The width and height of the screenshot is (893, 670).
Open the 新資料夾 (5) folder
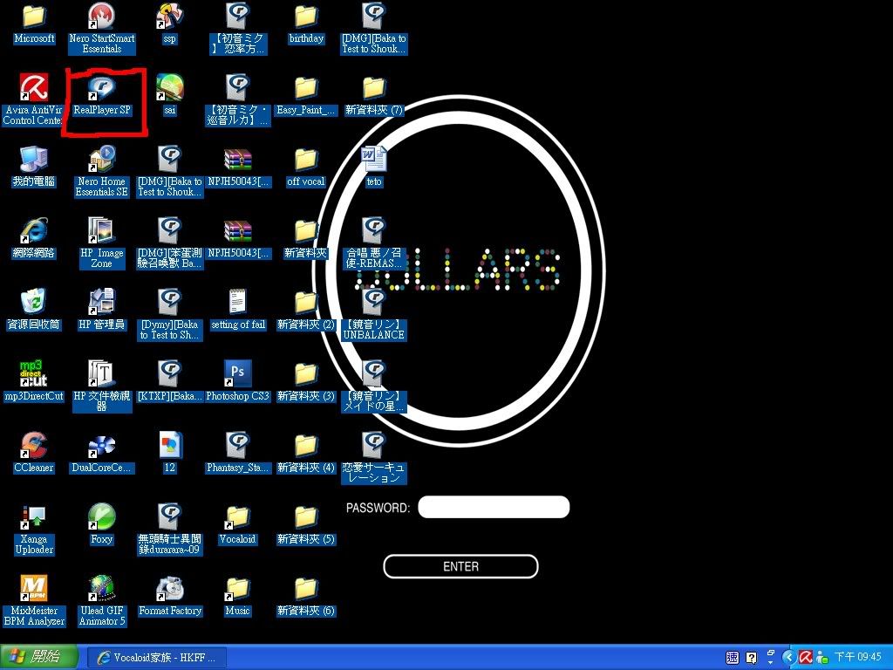[x=306, y=524]
